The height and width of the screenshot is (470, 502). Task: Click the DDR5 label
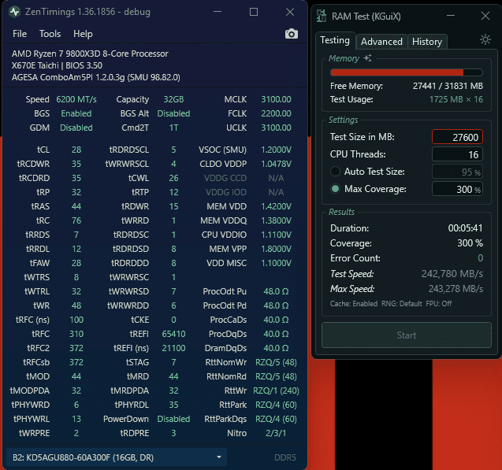pyautogui.click(x=285, y=457)
